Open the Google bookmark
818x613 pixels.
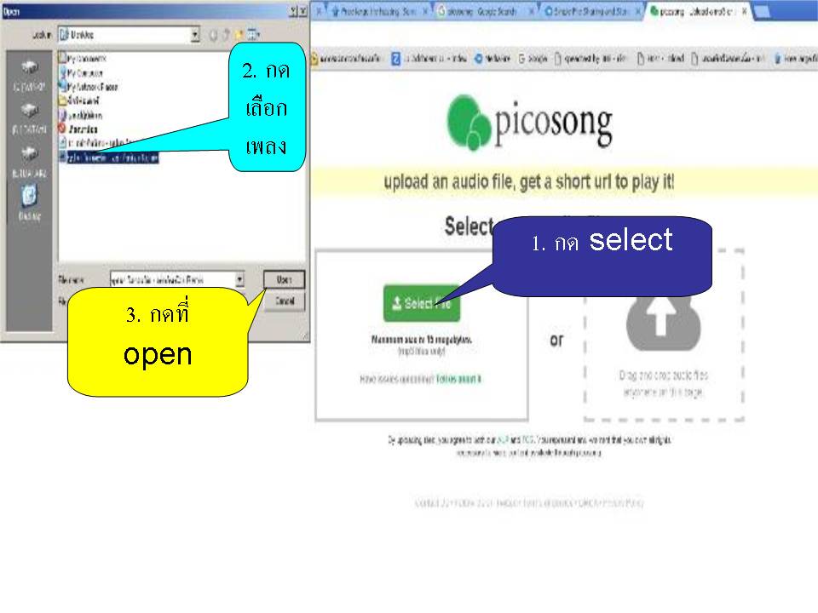533,59
